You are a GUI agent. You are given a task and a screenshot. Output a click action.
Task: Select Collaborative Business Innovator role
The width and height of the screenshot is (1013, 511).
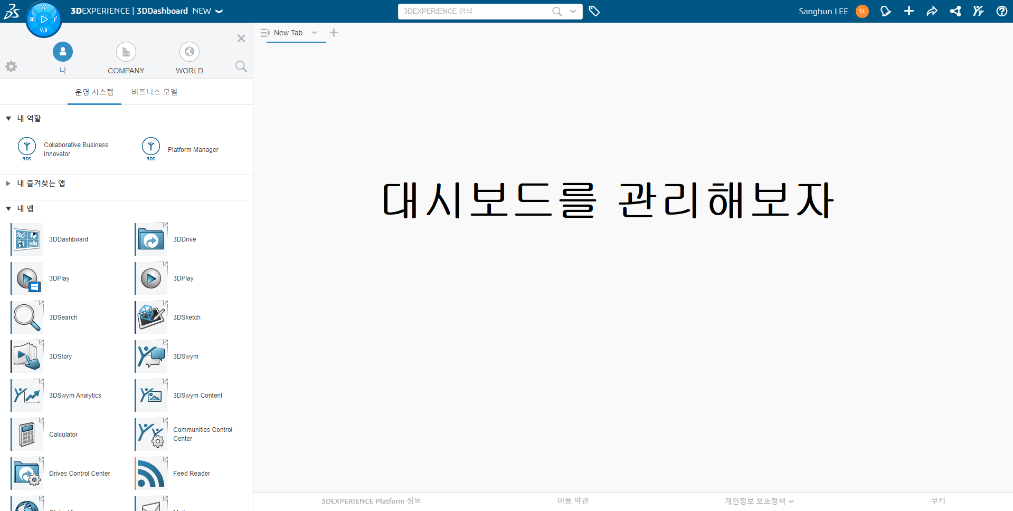[x=63, y=149]
